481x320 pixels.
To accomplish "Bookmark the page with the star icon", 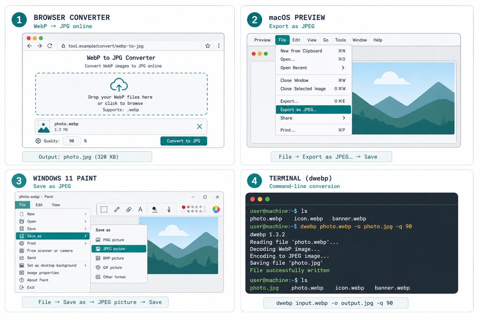I will (208, 46).
